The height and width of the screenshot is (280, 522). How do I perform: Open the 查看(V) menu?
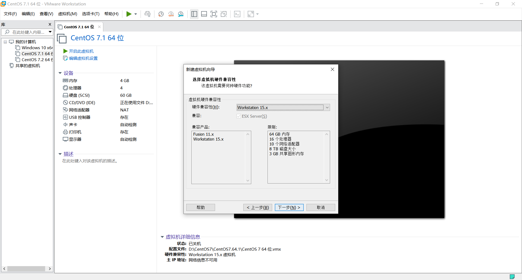click(46, 14)
